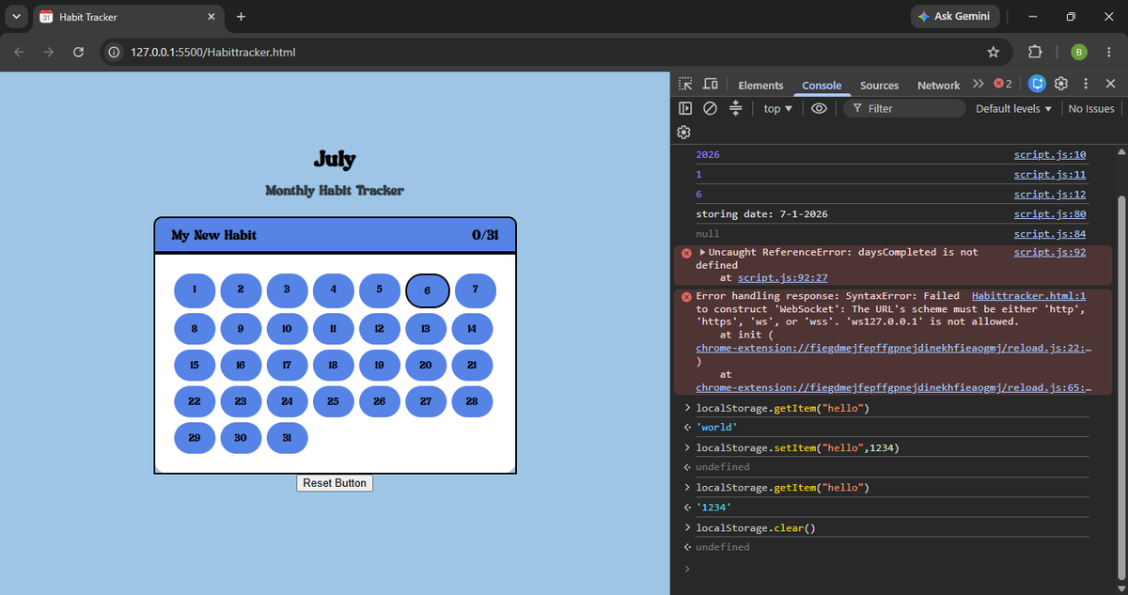Switch to the Sources tab
Viewport: 1128px width, 595px height.
click(879, 85)
